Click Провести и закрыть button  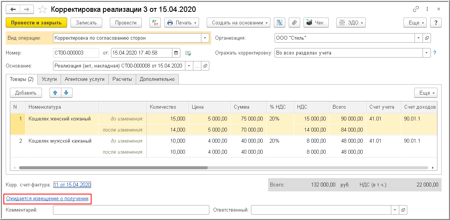(37, 23)
